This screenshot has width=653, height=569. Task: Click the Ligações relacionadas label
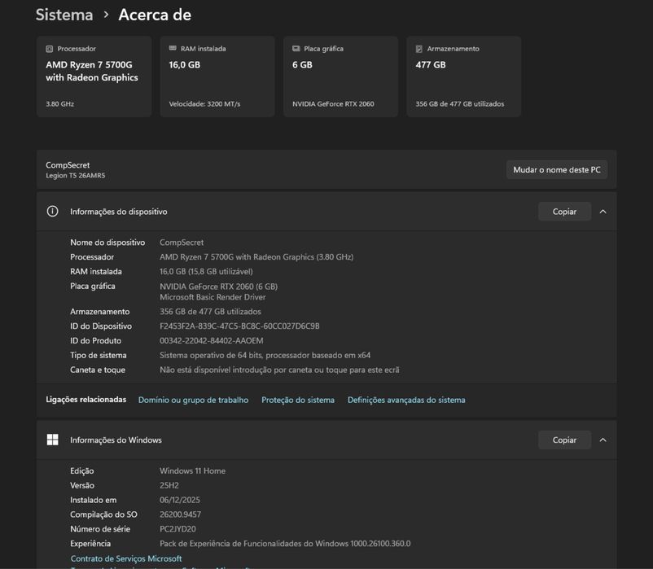coord(85,400)
